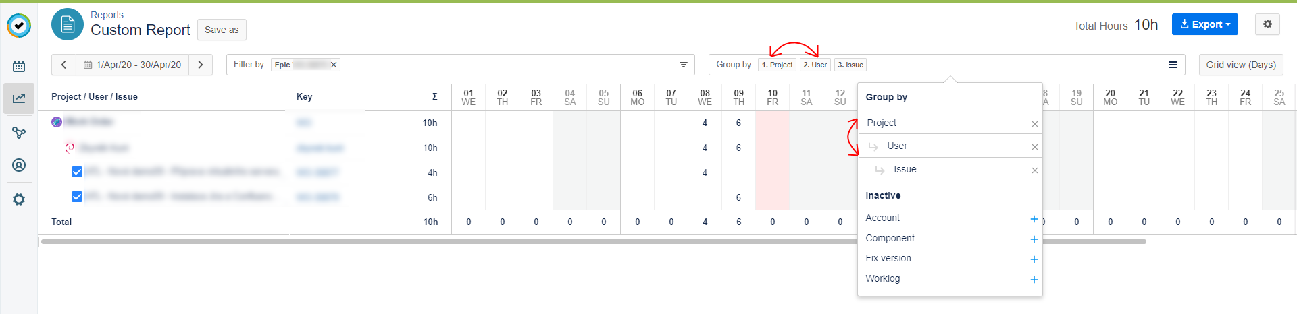This screenshot has width=1297, height=314.
Task: Toggle the checkbox on the 6h issue row
Action: coord(77,197)
